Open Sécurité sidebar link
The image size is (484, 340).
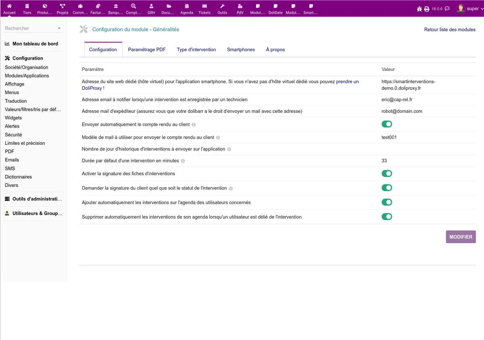pyautogui.click(x=13, y=135)
